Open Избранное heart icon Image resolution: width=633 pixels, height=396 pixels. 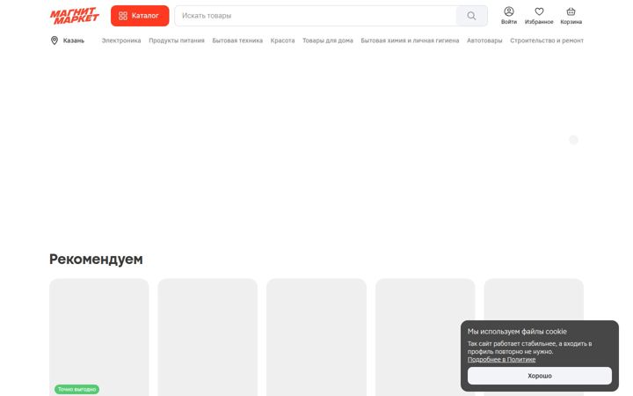click(x=539, y=16)
